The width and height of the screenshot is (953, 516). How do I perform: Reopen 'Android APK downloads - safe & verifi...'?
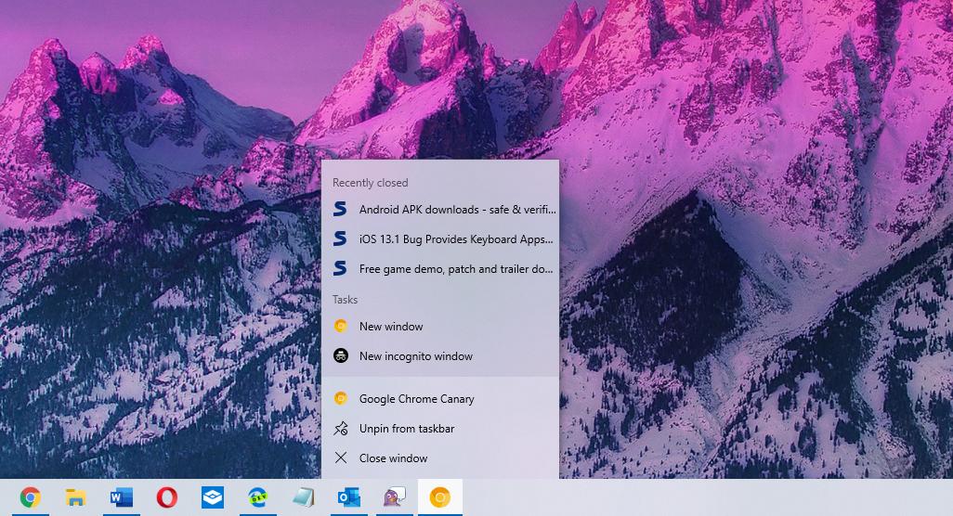(x=440, y=210)
